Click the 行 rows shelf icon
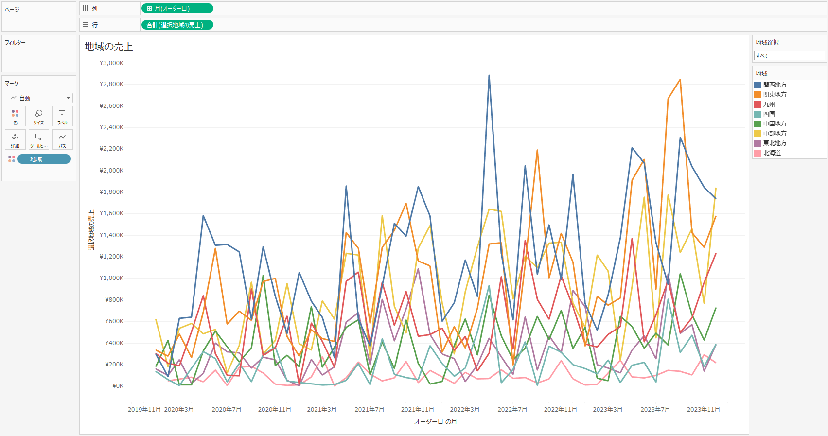This screenshot has width=828, height=436. point(86,25)
